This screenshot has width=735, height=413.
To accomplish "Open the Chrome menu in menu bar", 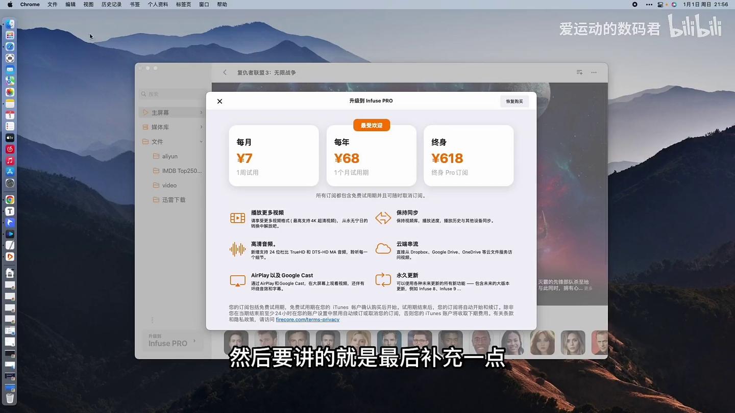I will click(x=30, y=4).
